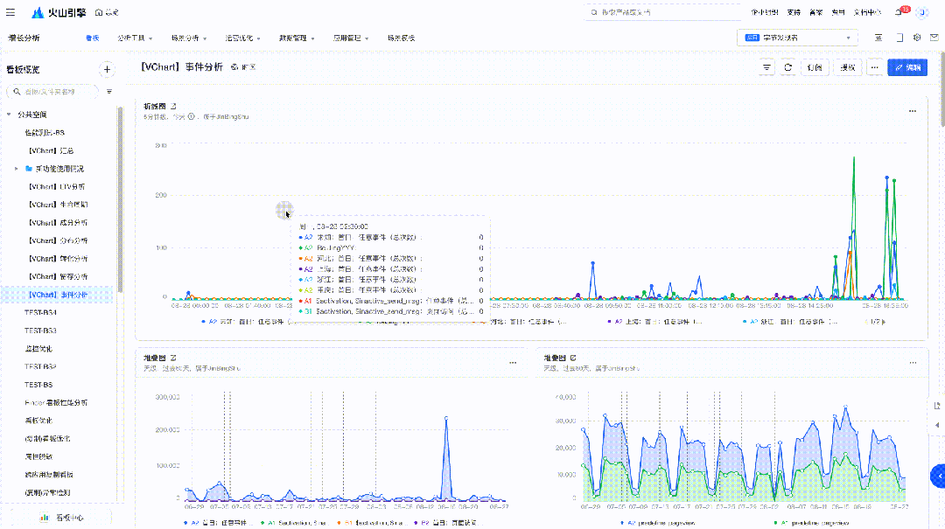Screen dimensions: 945x529
Task: Click the edit icon beside left 堆叠图 title
Action: (173, 358)
